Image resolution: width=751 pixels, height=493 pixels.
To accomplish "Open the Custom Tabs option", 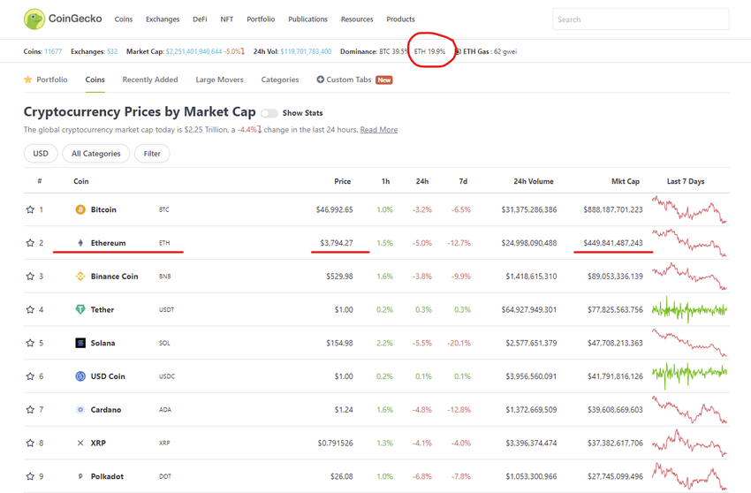I will pyautogui.click(x=349, y=80).
